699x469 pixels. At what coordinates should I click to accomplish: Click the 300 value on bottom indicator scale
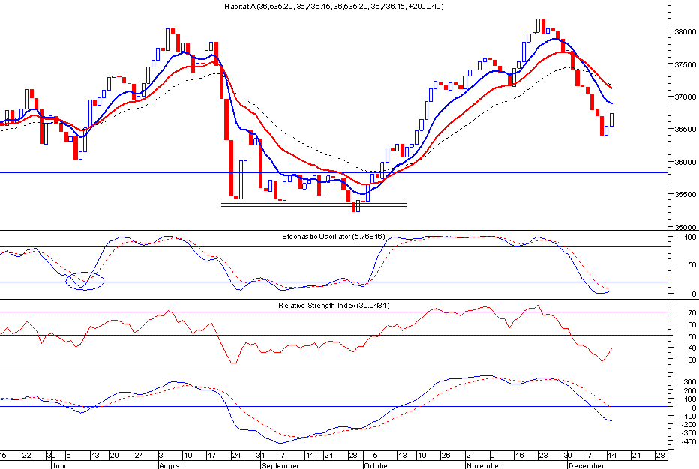(x=690, y=382)
